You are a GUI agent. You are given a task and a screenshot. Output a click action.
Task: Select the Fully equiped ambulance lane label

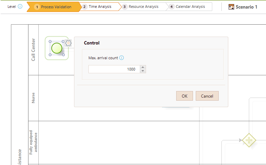(33, 142)
